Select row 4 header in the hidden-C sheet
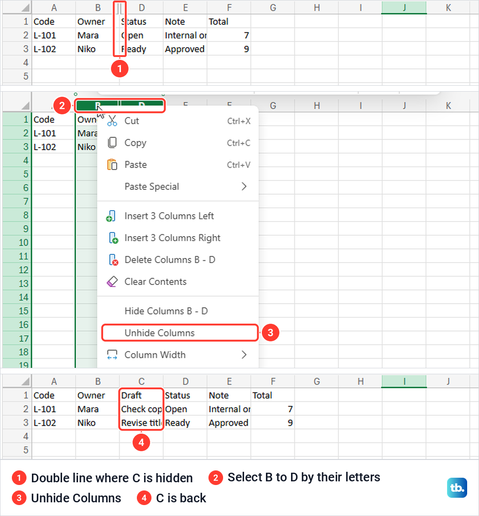479x516 pixels. [17, 62]
